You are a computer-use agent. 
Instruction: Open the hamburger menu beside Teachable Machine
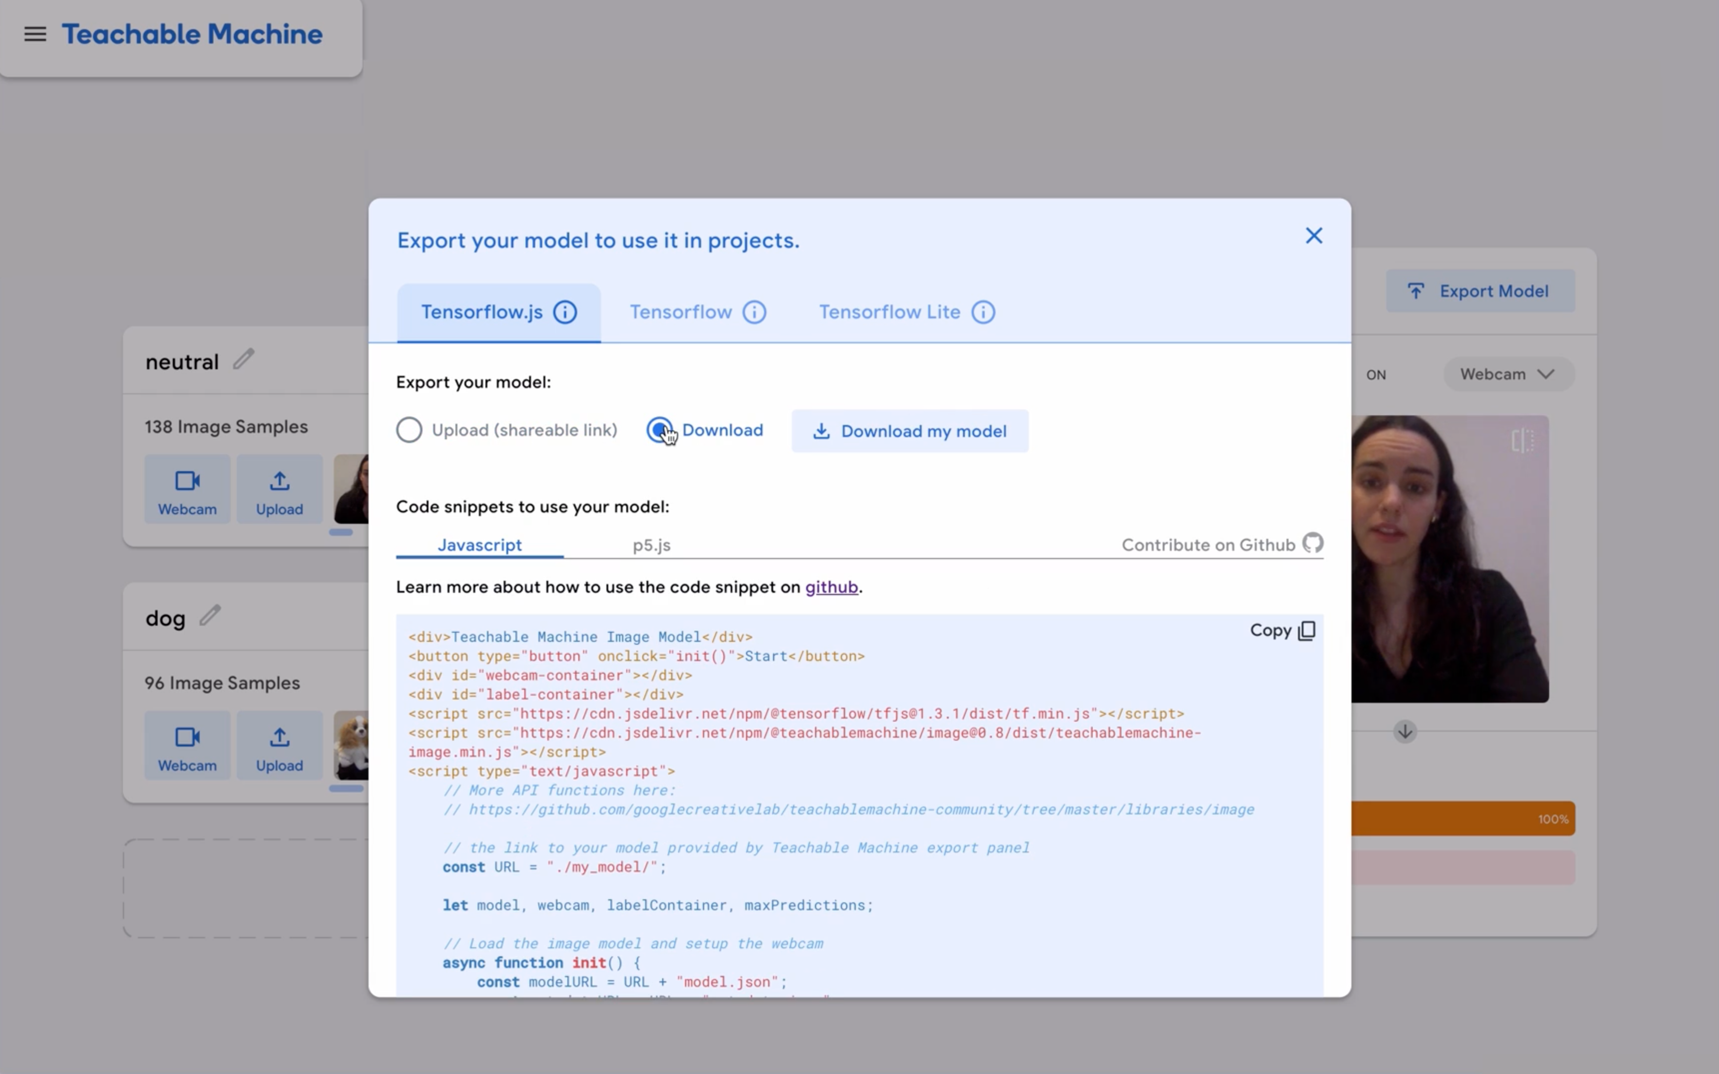pos(35,34)
